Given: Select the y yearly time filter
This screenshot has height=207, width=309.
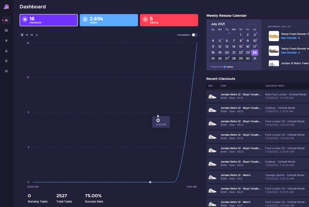Looking at the screenshot, I should [x=37, y=35].
